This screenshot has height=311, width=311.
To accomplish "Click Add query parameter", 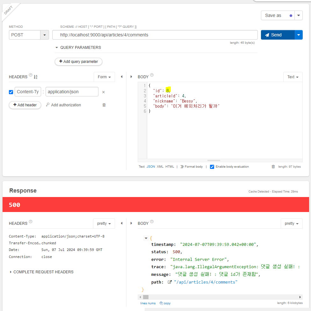I will pos(78,62).
